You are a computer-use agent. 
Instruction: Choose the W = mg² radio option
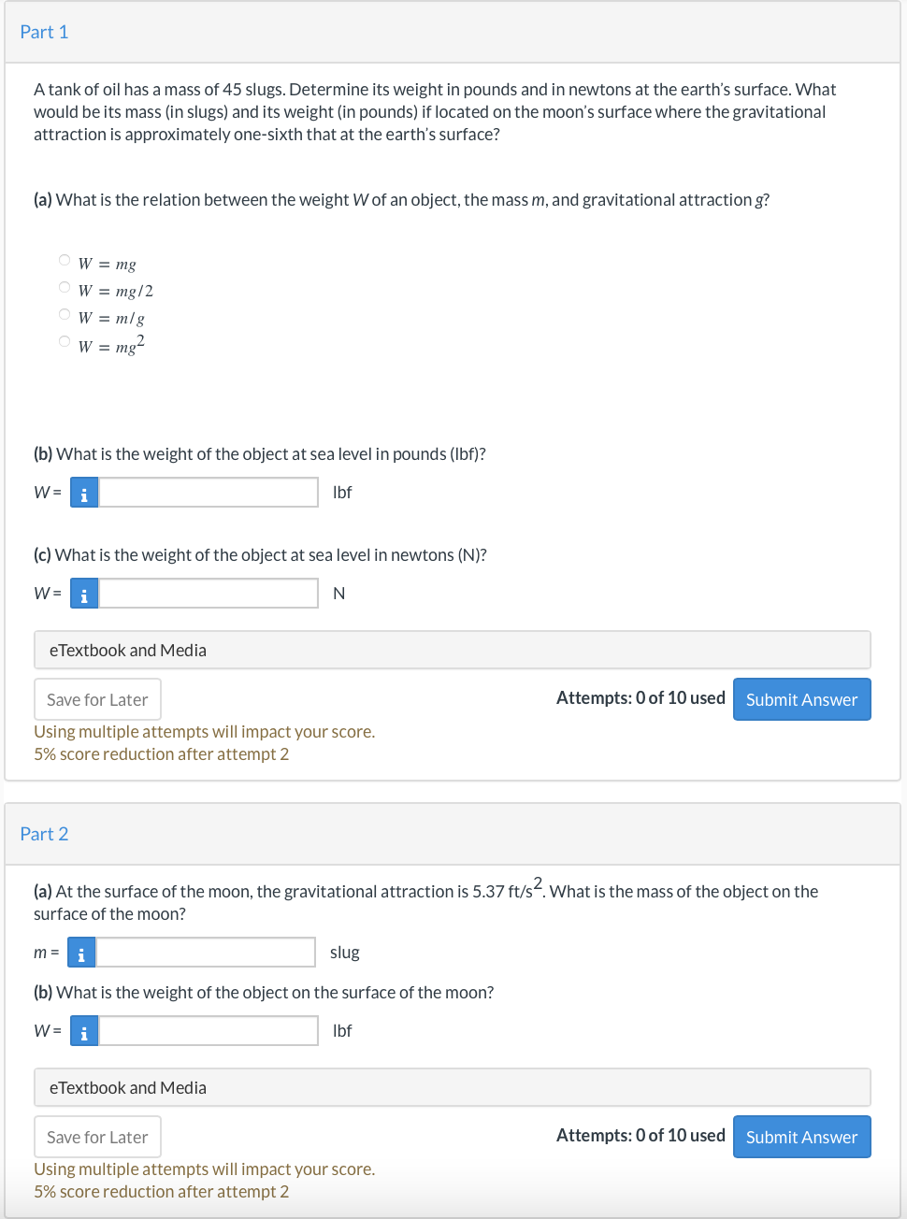tap(65, 341)
